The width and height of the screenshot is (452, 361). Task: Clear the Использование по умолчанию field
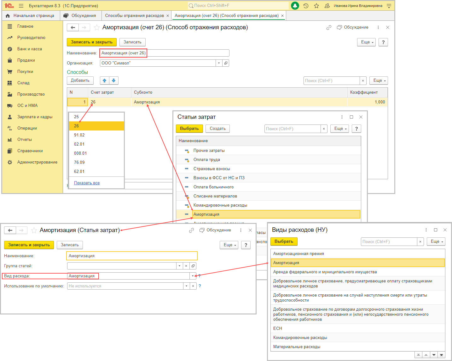point(193,286)
